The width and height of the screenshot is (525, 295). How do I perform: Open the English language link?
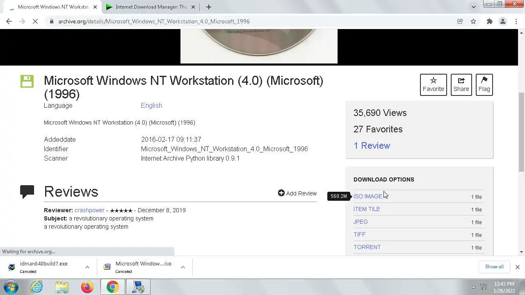(x=151, y=105)
